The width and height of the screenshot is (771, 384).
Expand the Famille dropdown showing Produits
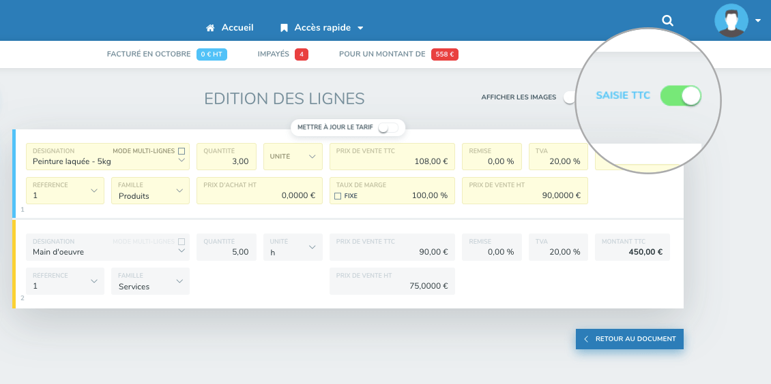coord(150,191)
